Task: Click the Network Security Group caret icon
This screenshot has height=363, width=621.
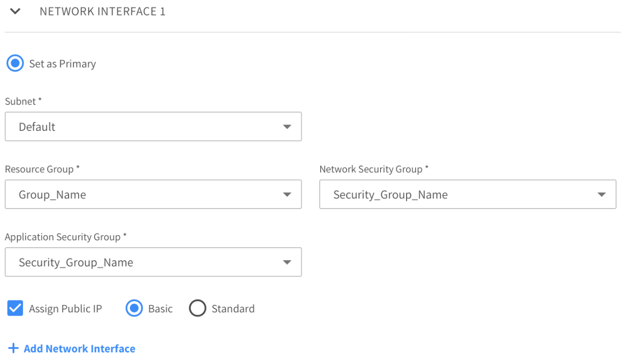Action: point(601,195)
